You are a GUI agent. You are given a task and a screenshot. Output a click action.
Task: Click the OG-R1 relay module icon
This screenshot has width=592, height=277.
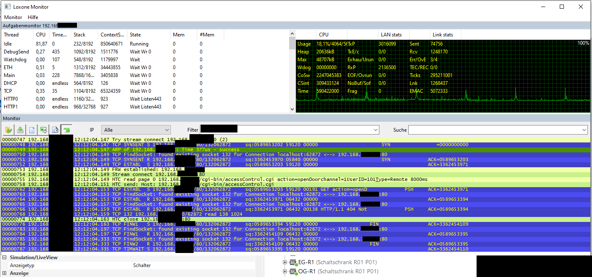[x=294, y=272]
